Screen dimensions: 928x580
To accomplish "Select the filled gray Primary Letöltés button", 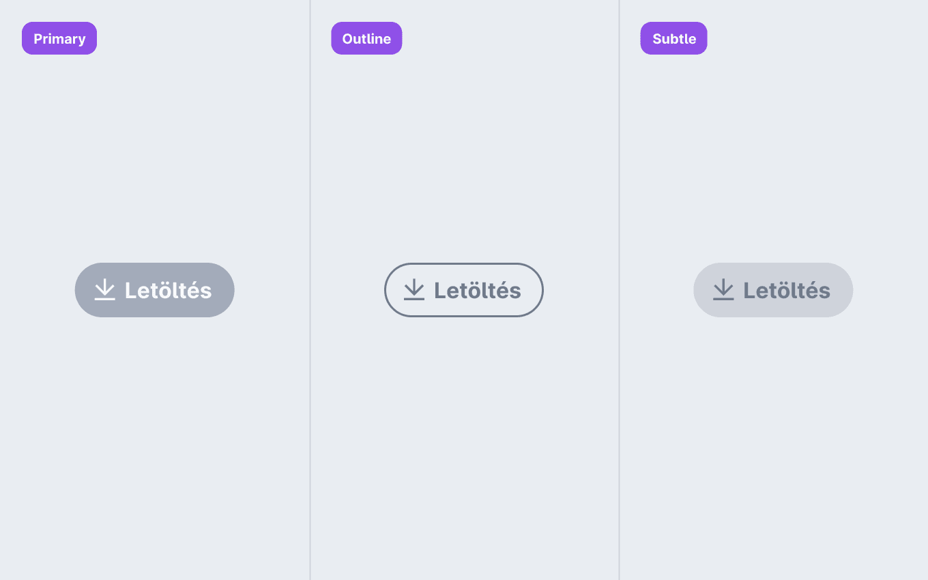I will pos(155,290).
